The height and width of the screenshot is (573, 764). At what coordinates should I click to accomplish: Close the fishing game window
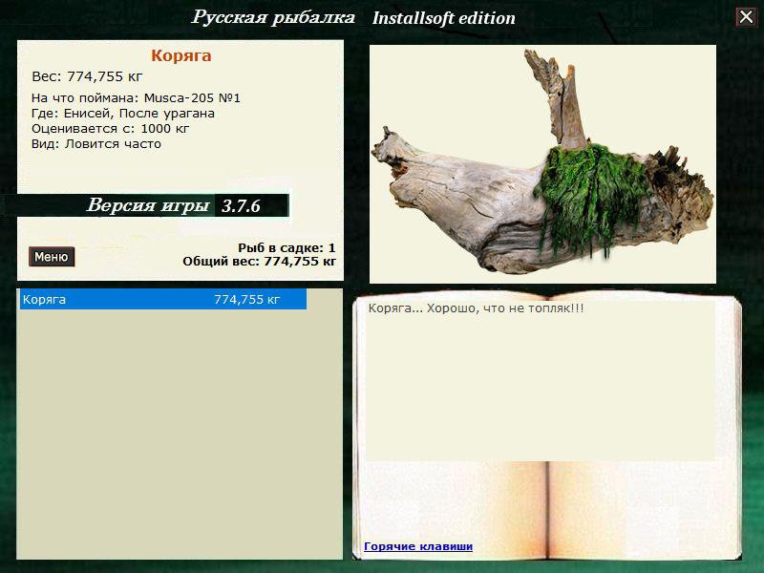click(x=746, y=17)
